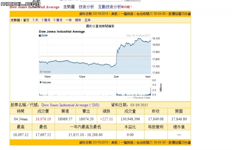Click the change value +227.11
The image size is (232, 150).
coord(106,119)
